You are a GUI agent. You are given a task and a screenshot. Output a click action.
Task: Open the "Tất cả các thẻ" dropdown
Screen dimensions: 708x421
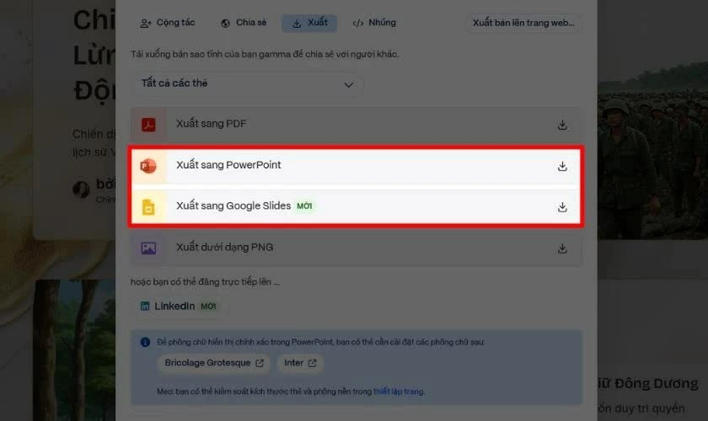tap(247, 84)
